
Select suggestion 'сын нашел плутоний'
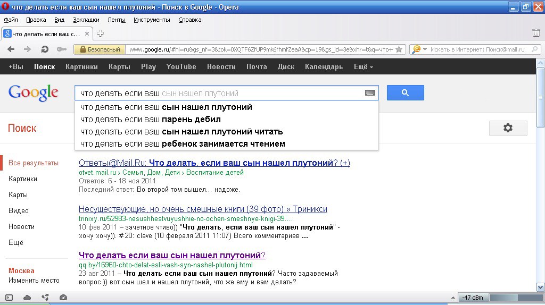[227, 107]
